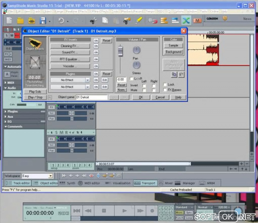Open the Playback/Record menu
Viewport: 258px width, 223px height.
pyautogui.click(x=132, y=12)
